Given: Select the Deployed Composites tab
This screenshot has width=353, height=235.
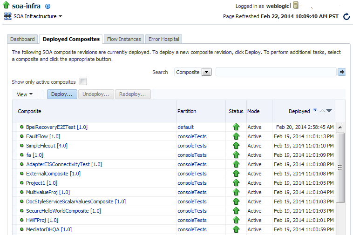Looking at the screenshot, I should [71, 39].
